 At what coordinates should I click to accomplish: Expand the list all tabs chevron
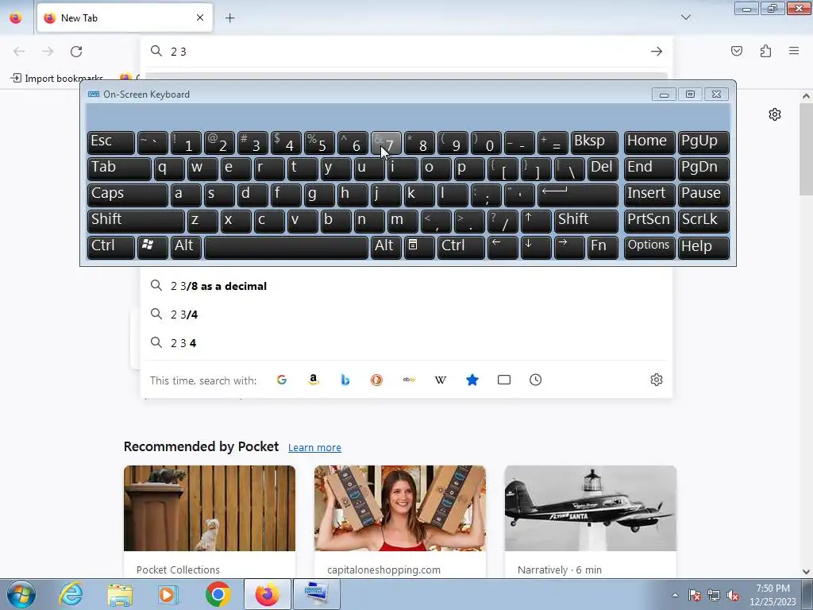click(686, 17)
